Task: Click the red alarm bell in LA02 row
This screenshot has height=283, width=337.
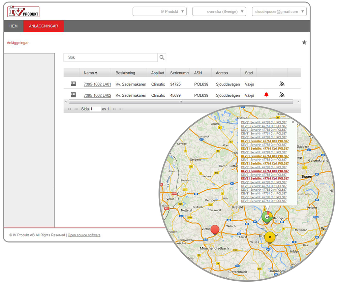Action: (266, 95)
